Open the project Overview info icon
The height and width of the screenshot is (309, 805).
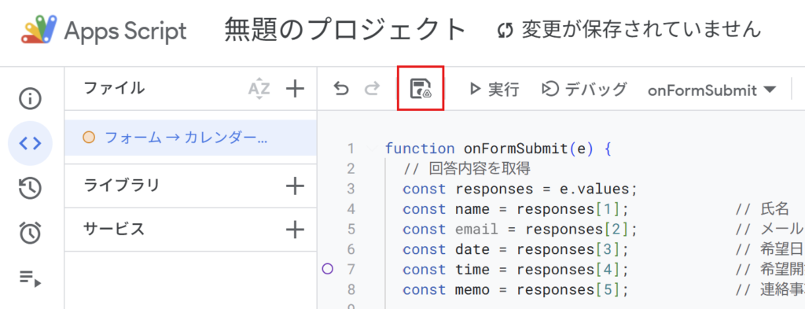30,98
